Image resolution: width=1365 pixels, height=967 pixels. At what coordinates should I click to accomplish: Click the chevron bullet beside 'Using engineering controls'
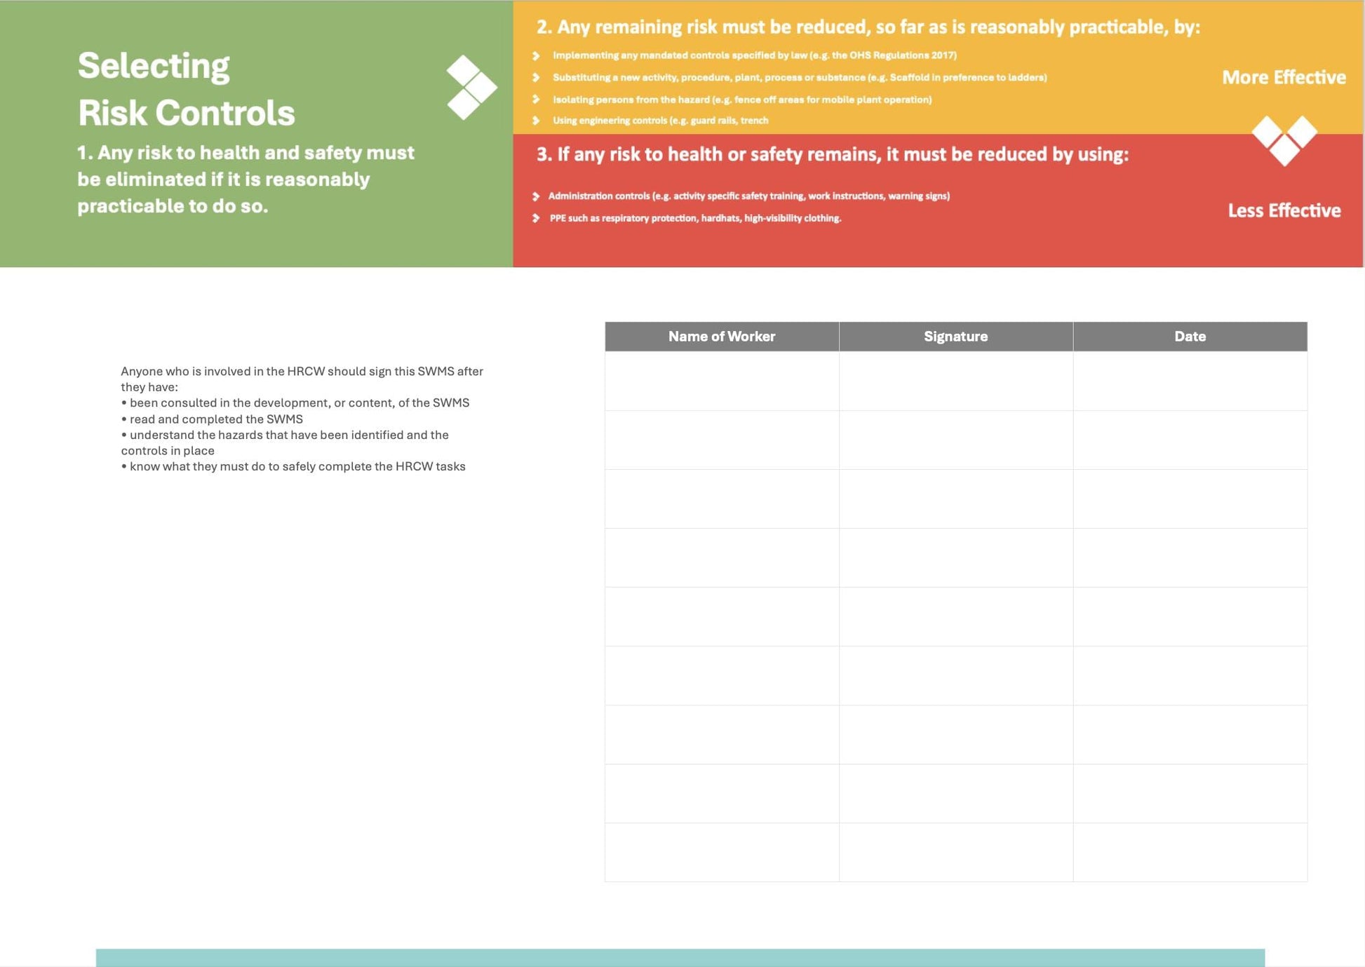click(x=536, y=121)
